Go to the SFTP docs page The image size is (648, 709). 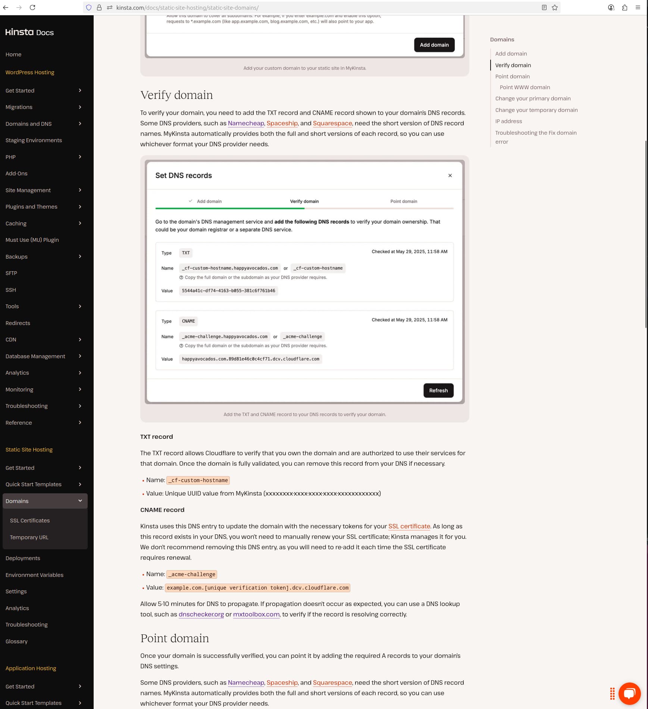tap(11, 273)
